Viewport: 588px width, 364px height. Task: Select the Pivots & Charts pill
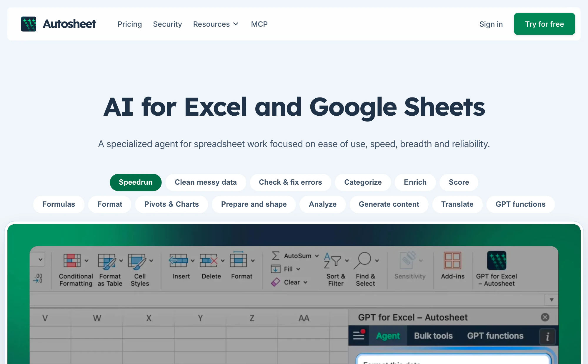point(171,204)
